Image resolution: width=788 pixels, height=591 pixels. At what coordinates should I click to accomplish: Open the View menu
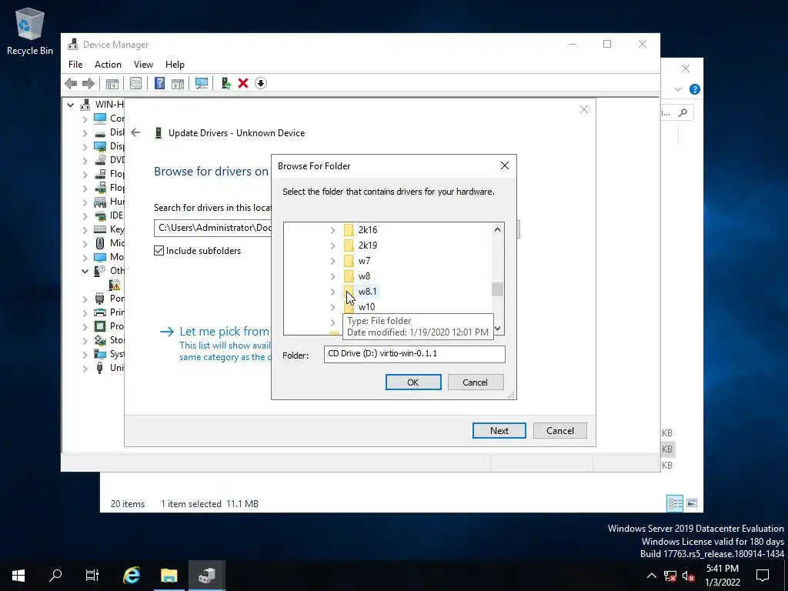click(143, 65)
